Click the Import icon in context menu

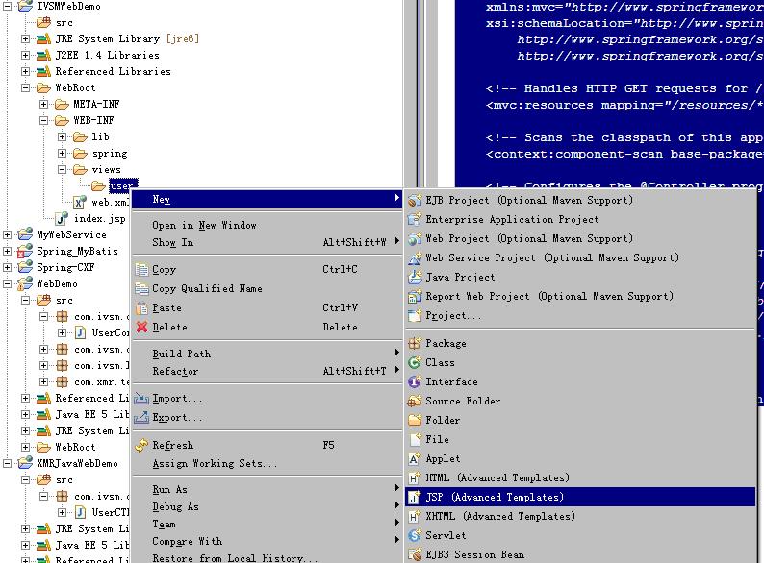point(141,399)
